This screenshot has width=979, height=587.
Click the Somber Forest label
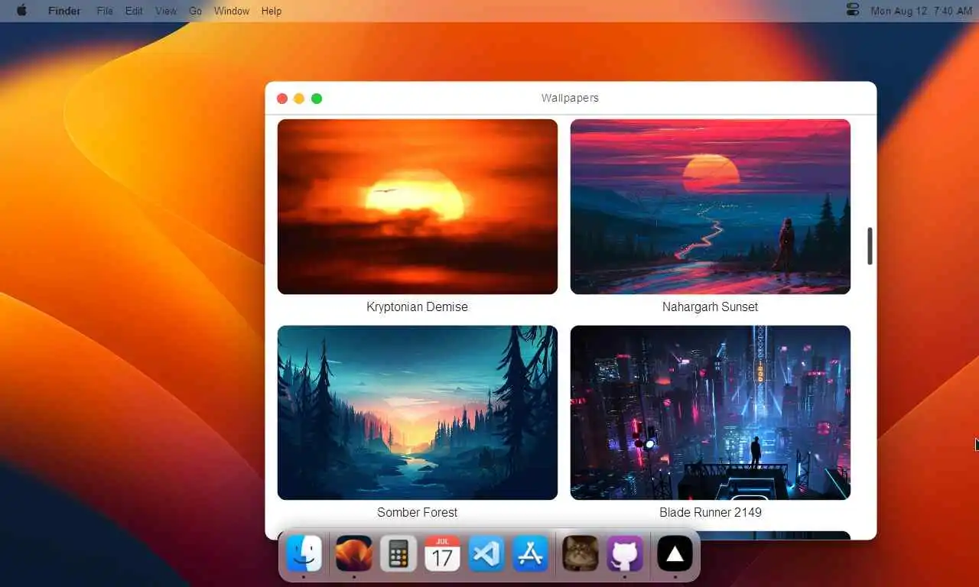(x=418, y=512)
